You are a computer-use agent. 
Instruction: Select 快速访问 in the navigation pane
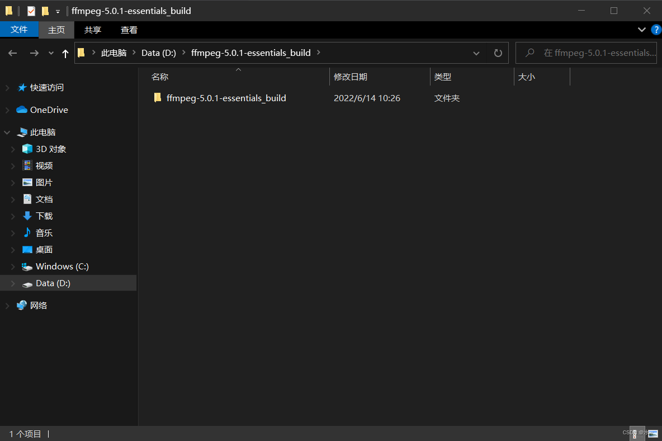(46, 87)
